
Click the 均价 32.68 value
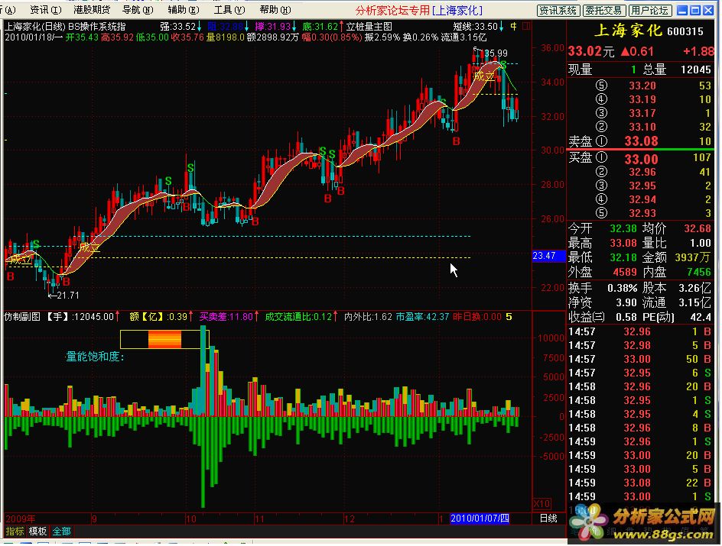pos(697,228)
